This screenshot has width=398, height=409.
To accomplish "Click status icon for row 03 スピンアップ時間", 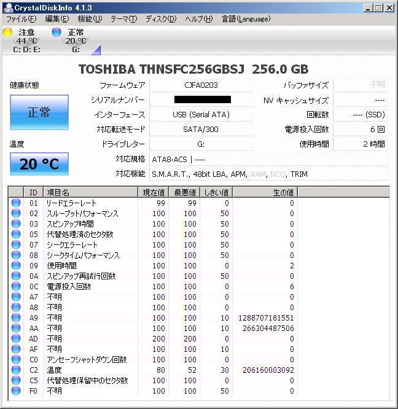I will (16, 224).
